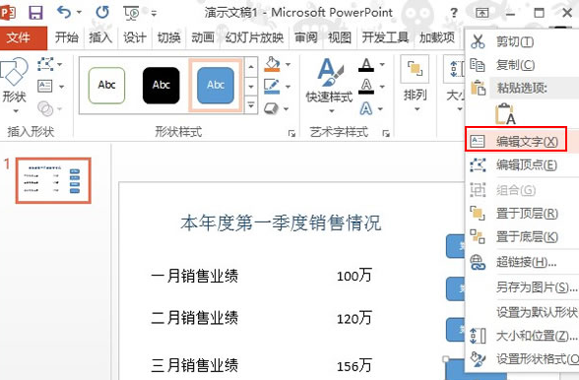Click the text 一月销售业绩 on slide

pyautogui.click(x=195, y=276)
